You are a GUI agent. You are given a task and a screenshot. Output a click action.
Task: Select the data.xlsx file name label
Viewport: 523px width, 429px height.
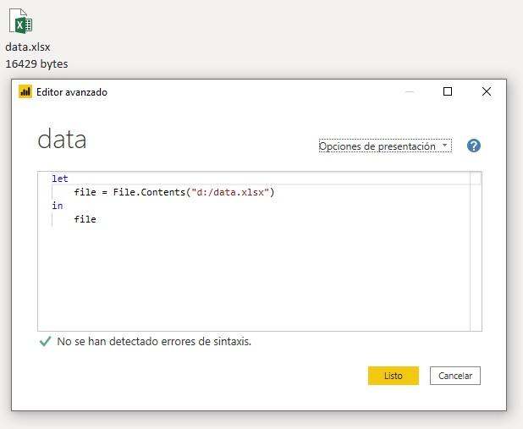pos(28,47)
